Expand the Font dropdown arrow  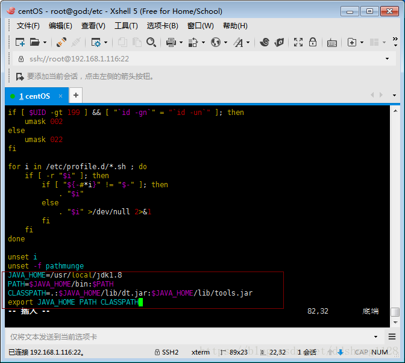coord(248,42)
